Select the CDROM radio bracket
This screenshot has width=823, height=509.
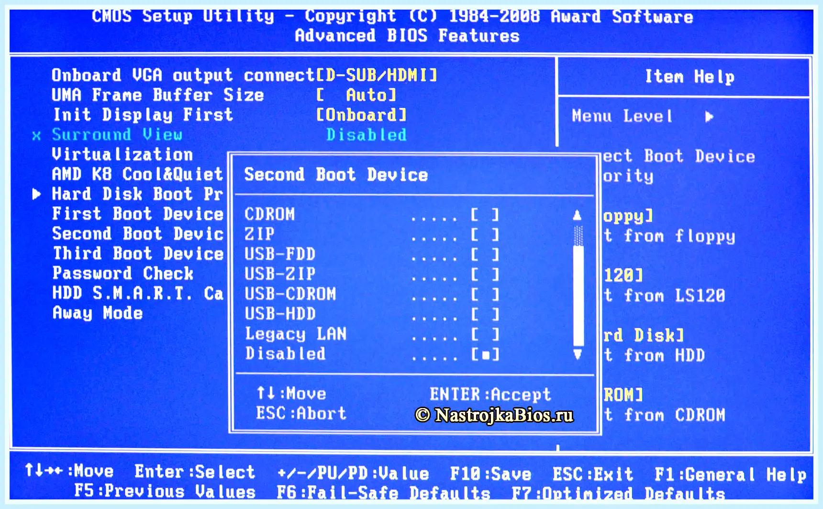click(485, 214)
